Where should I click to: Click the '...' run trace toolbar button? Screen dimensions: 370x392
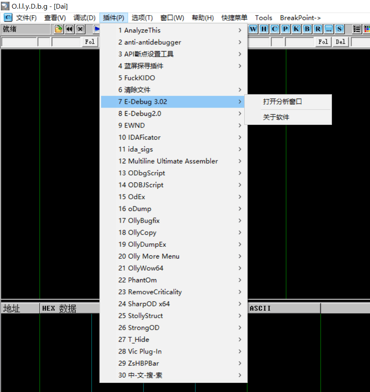329,29
